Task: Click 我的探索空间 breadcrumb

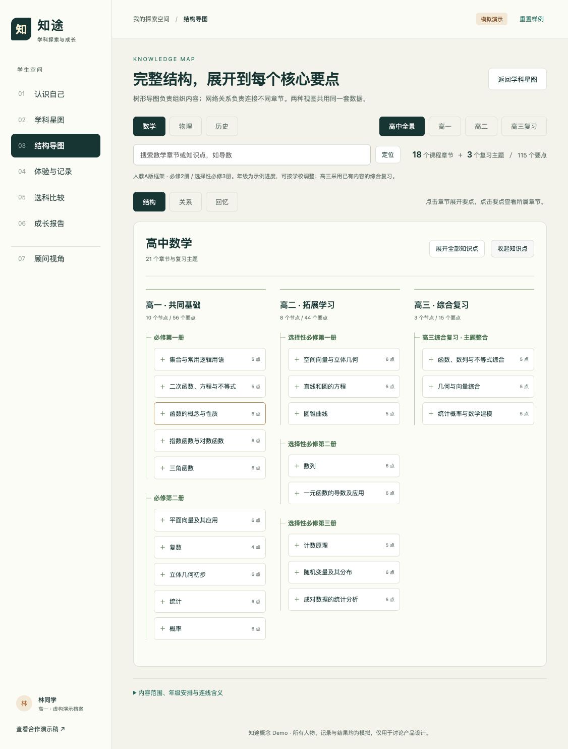Action: pos(151,19)
